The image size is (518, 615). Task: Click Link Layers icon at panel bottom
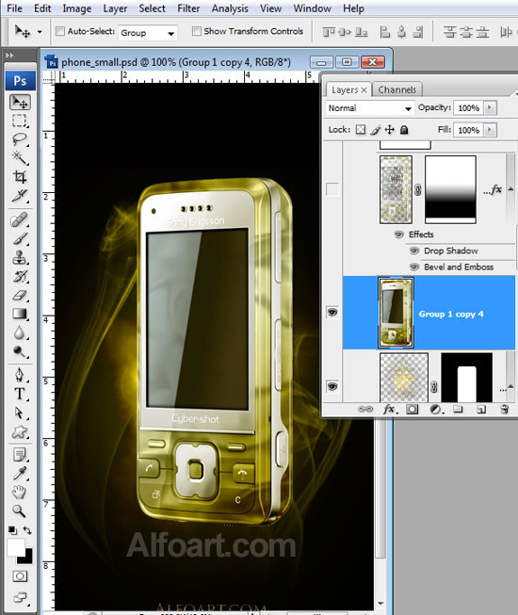pyautogui.click(x=365, y=409)
